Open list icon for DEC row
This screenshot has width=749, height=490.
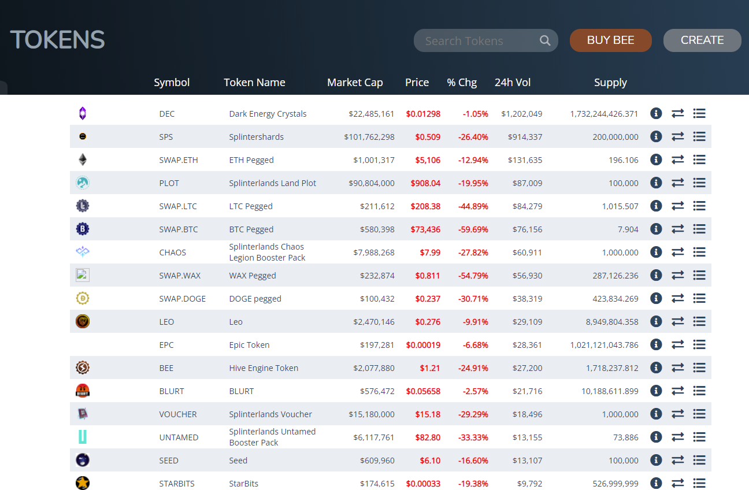click(x=699, y=113)
